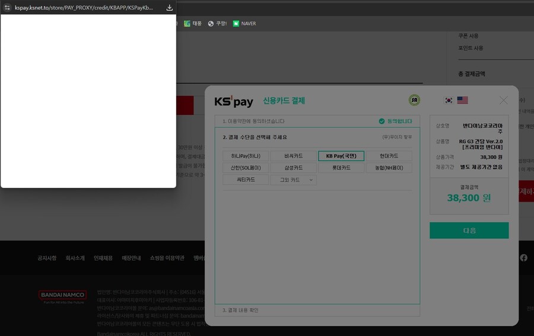534x336 pixels.
Task: Close the KS pay payment dialog
Action: click(x=503, y=100)
